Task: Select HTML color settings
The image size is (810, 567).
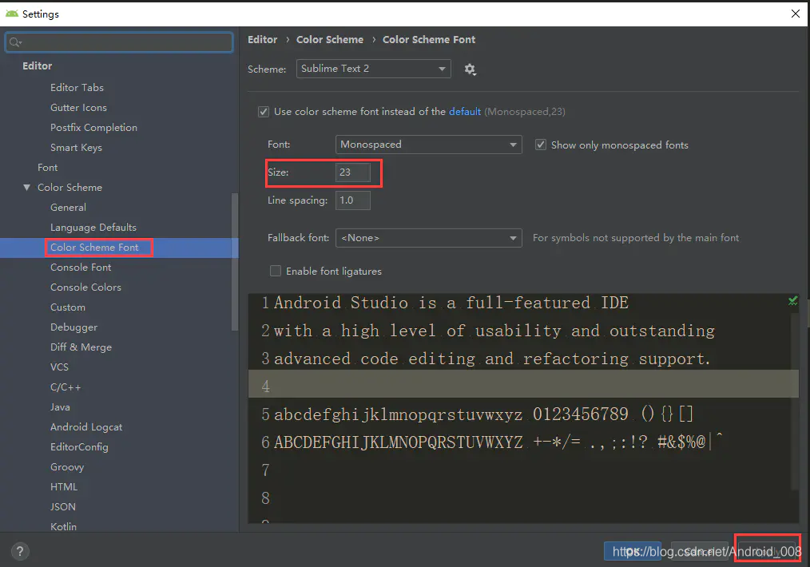Action: coord(64,487)
